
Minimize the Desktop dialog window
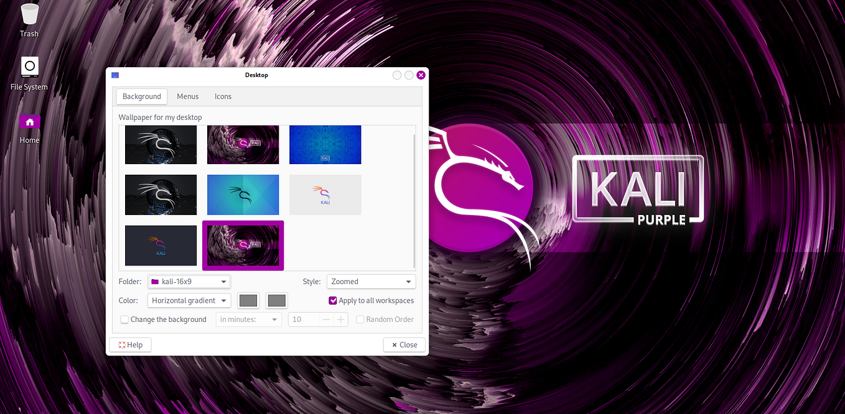(397, 75)
